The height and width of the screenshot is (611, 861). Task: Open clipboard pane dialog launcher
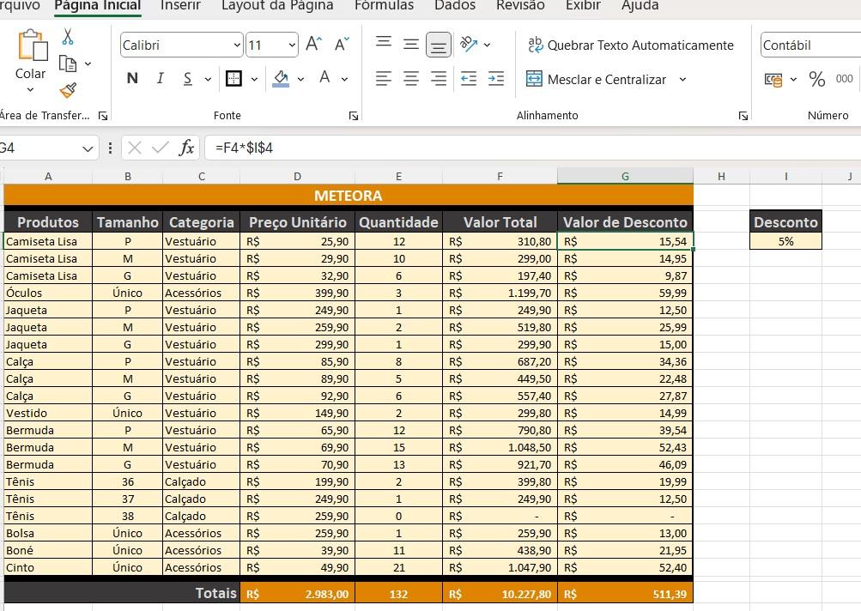pyautogui.click(x=103, y=116)
